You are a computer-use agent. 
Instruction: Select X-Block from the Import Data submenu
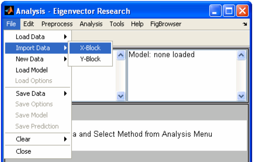point(90,48)
